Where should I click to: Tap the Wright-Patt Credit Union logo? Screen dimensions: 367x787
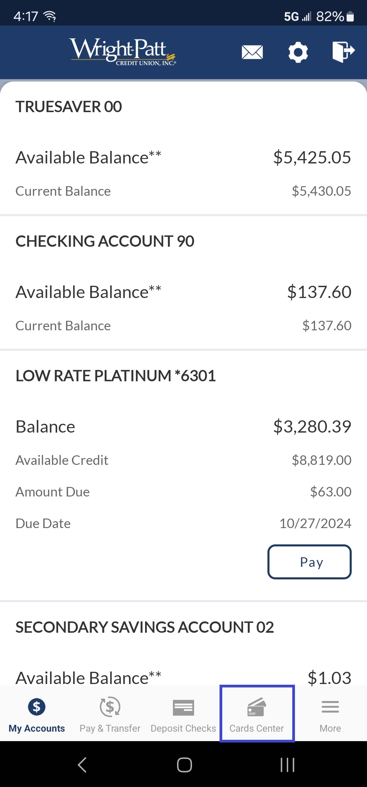point(122,52)
